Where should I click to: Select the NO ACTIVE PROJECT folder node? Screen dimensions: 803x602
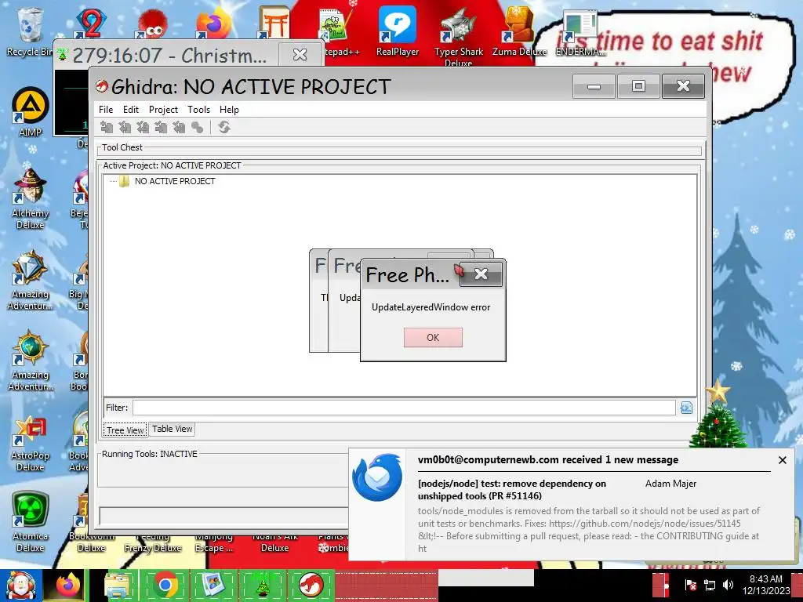175,181
